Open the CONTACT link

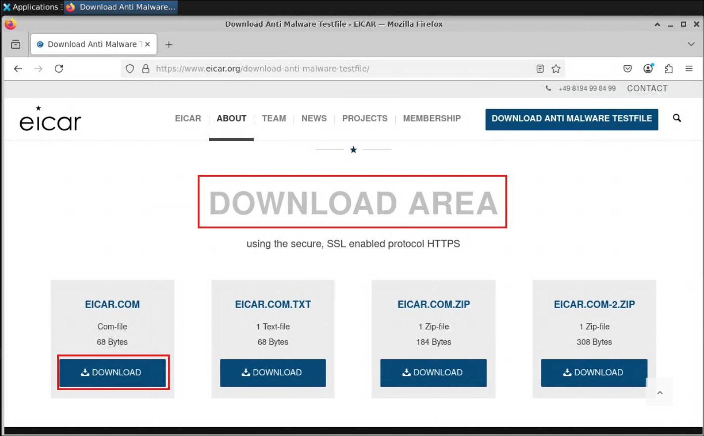pos(647,88)
